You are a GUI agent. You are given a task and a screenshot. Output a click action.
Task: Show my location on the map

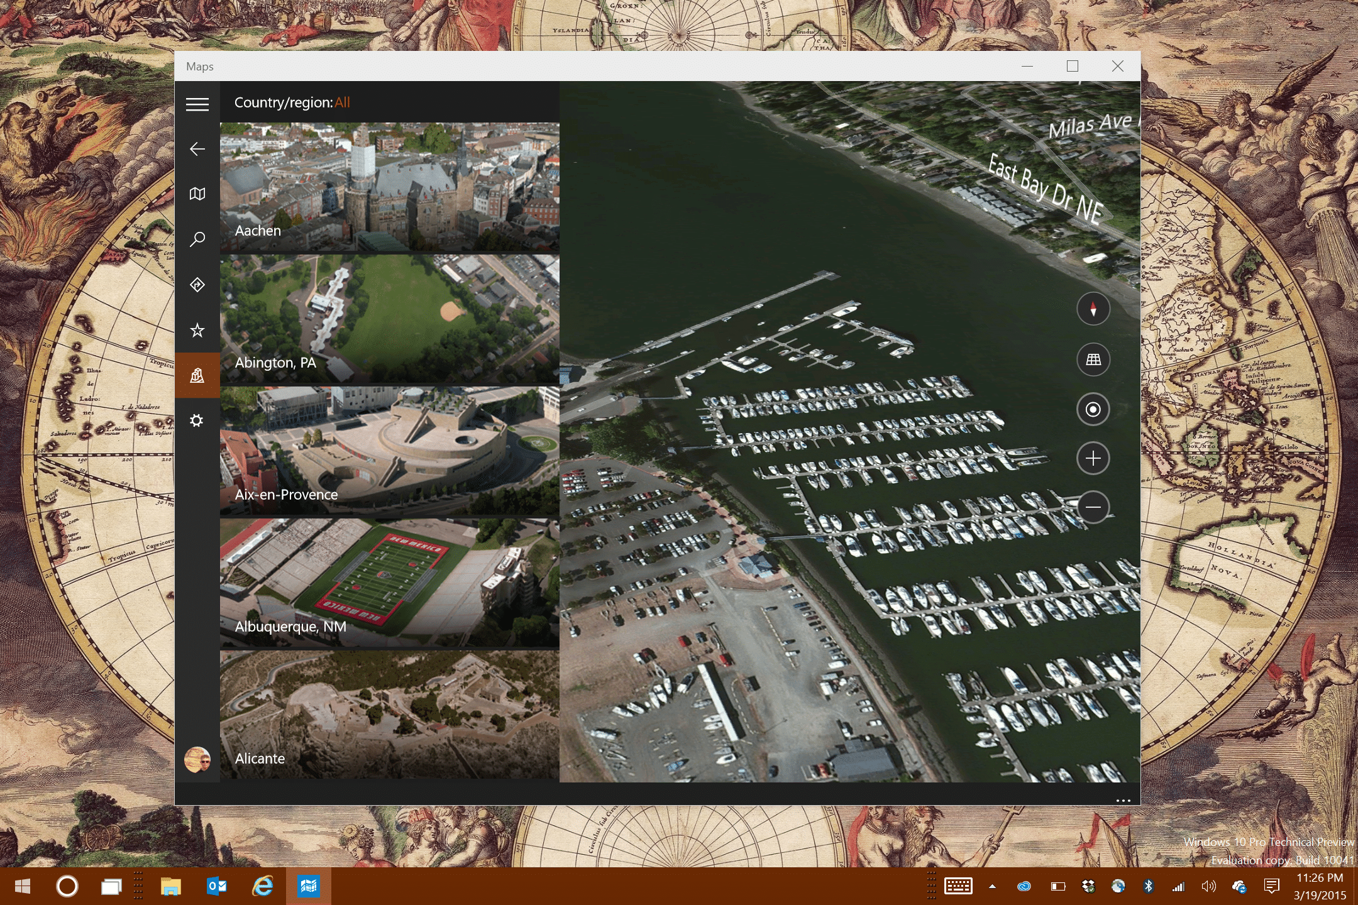pyautogui.click(x=1093, y=409)
